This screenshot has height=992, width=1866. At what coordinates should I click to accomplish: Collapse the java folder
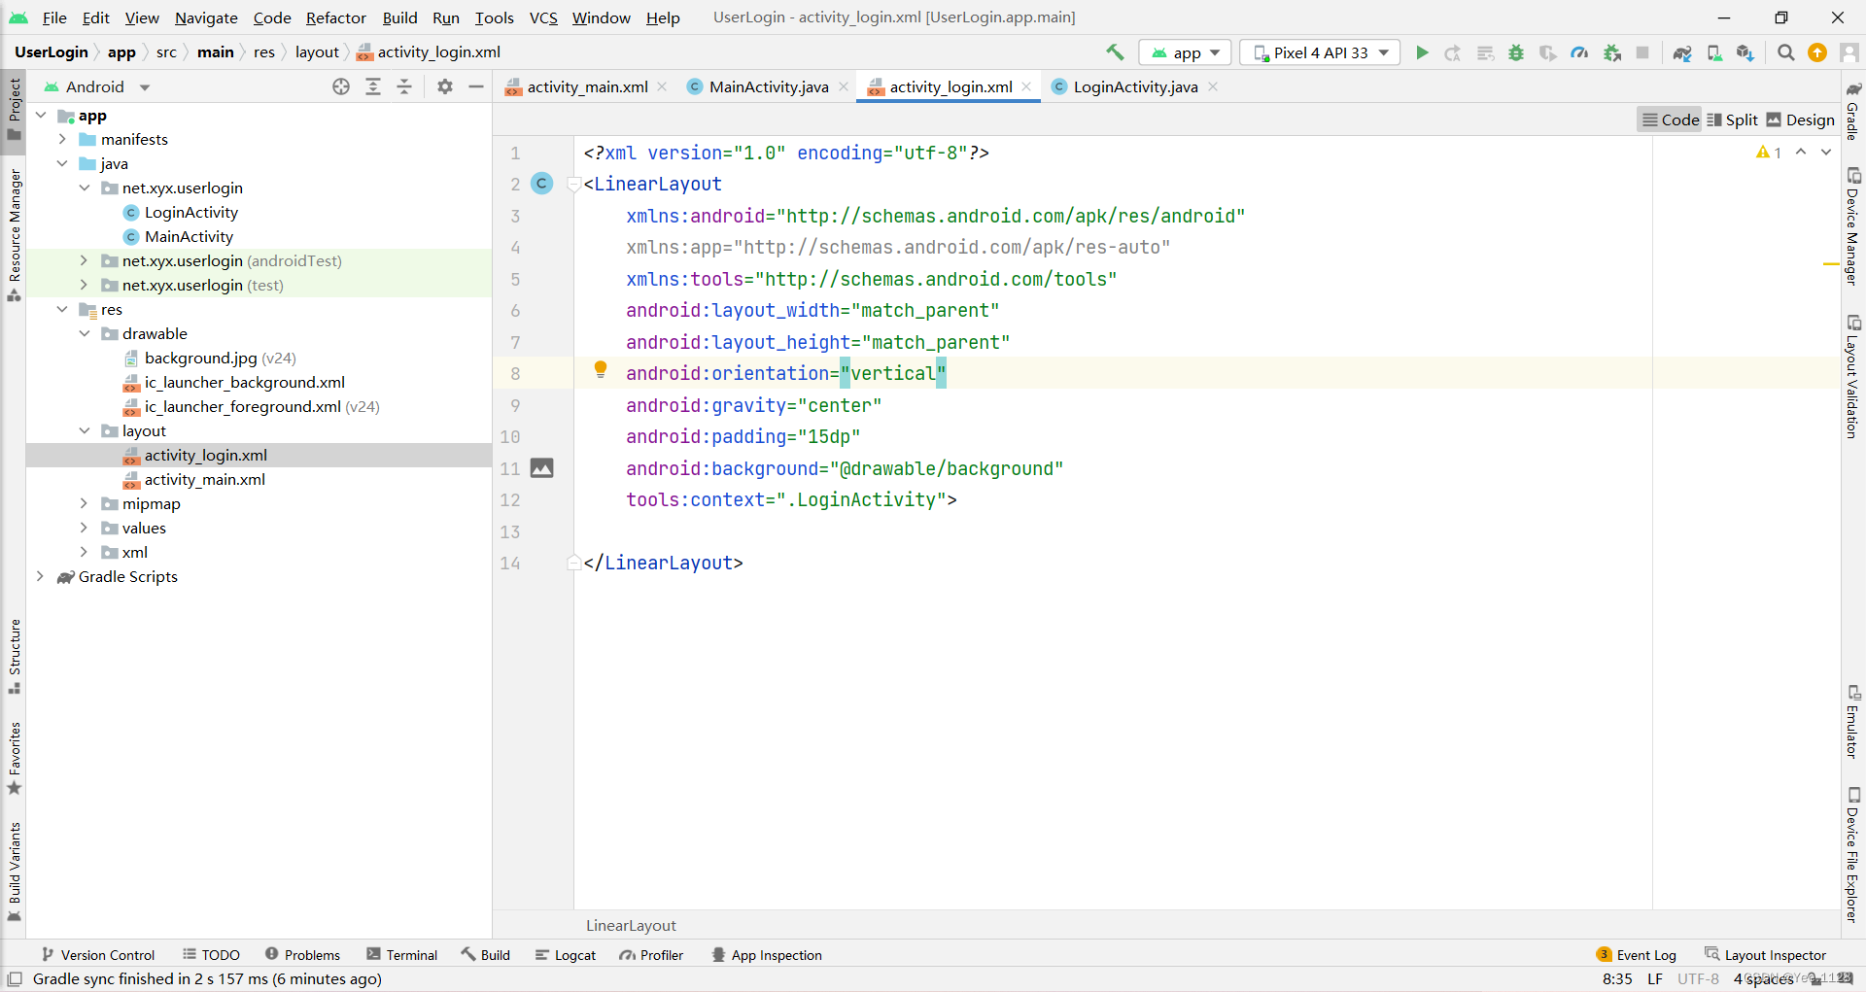pyautogui.click(x=62, y=163)
